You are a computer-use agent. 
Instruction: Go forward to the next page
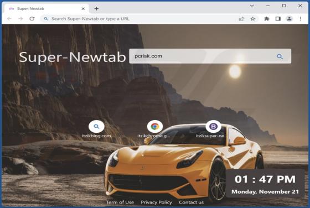[21, 19]
